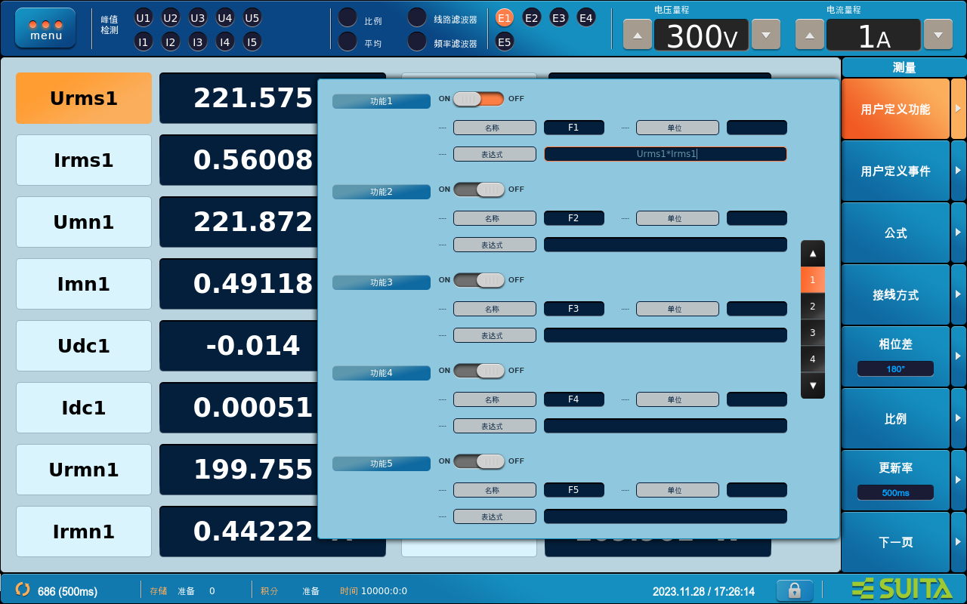Open 相位差 180° menu item
This screenshot has height=604, width=967.
coord(895,356)
